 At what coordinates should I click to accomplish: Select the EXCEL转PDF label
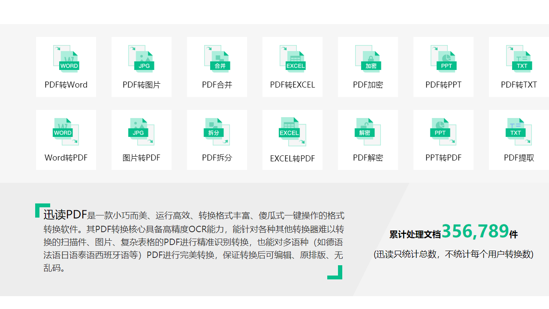pos(293,158)
